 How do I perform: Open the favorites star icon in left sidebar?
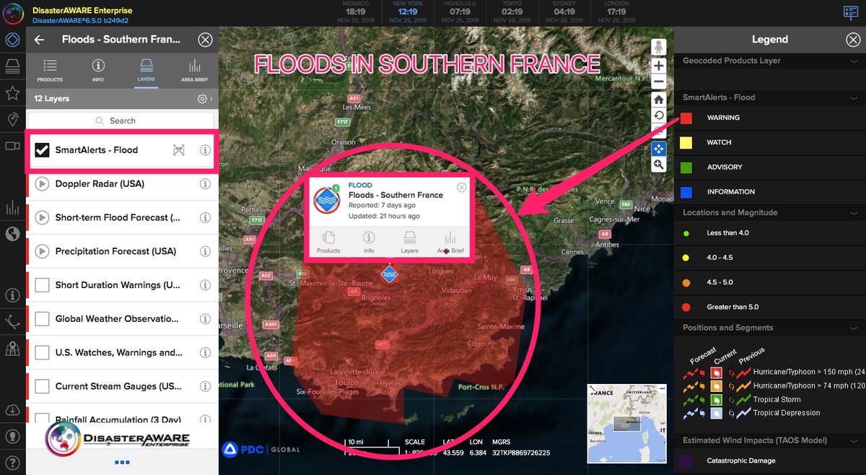point(12,93)
